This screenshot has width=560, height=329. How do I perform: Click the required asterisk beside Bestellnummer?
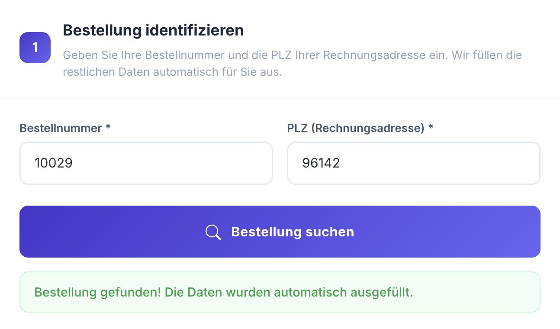108,128
